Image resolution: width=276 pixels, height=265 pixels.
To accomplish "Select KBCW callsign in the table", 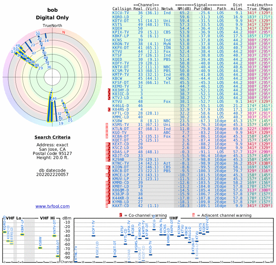I will click(117, 78).
